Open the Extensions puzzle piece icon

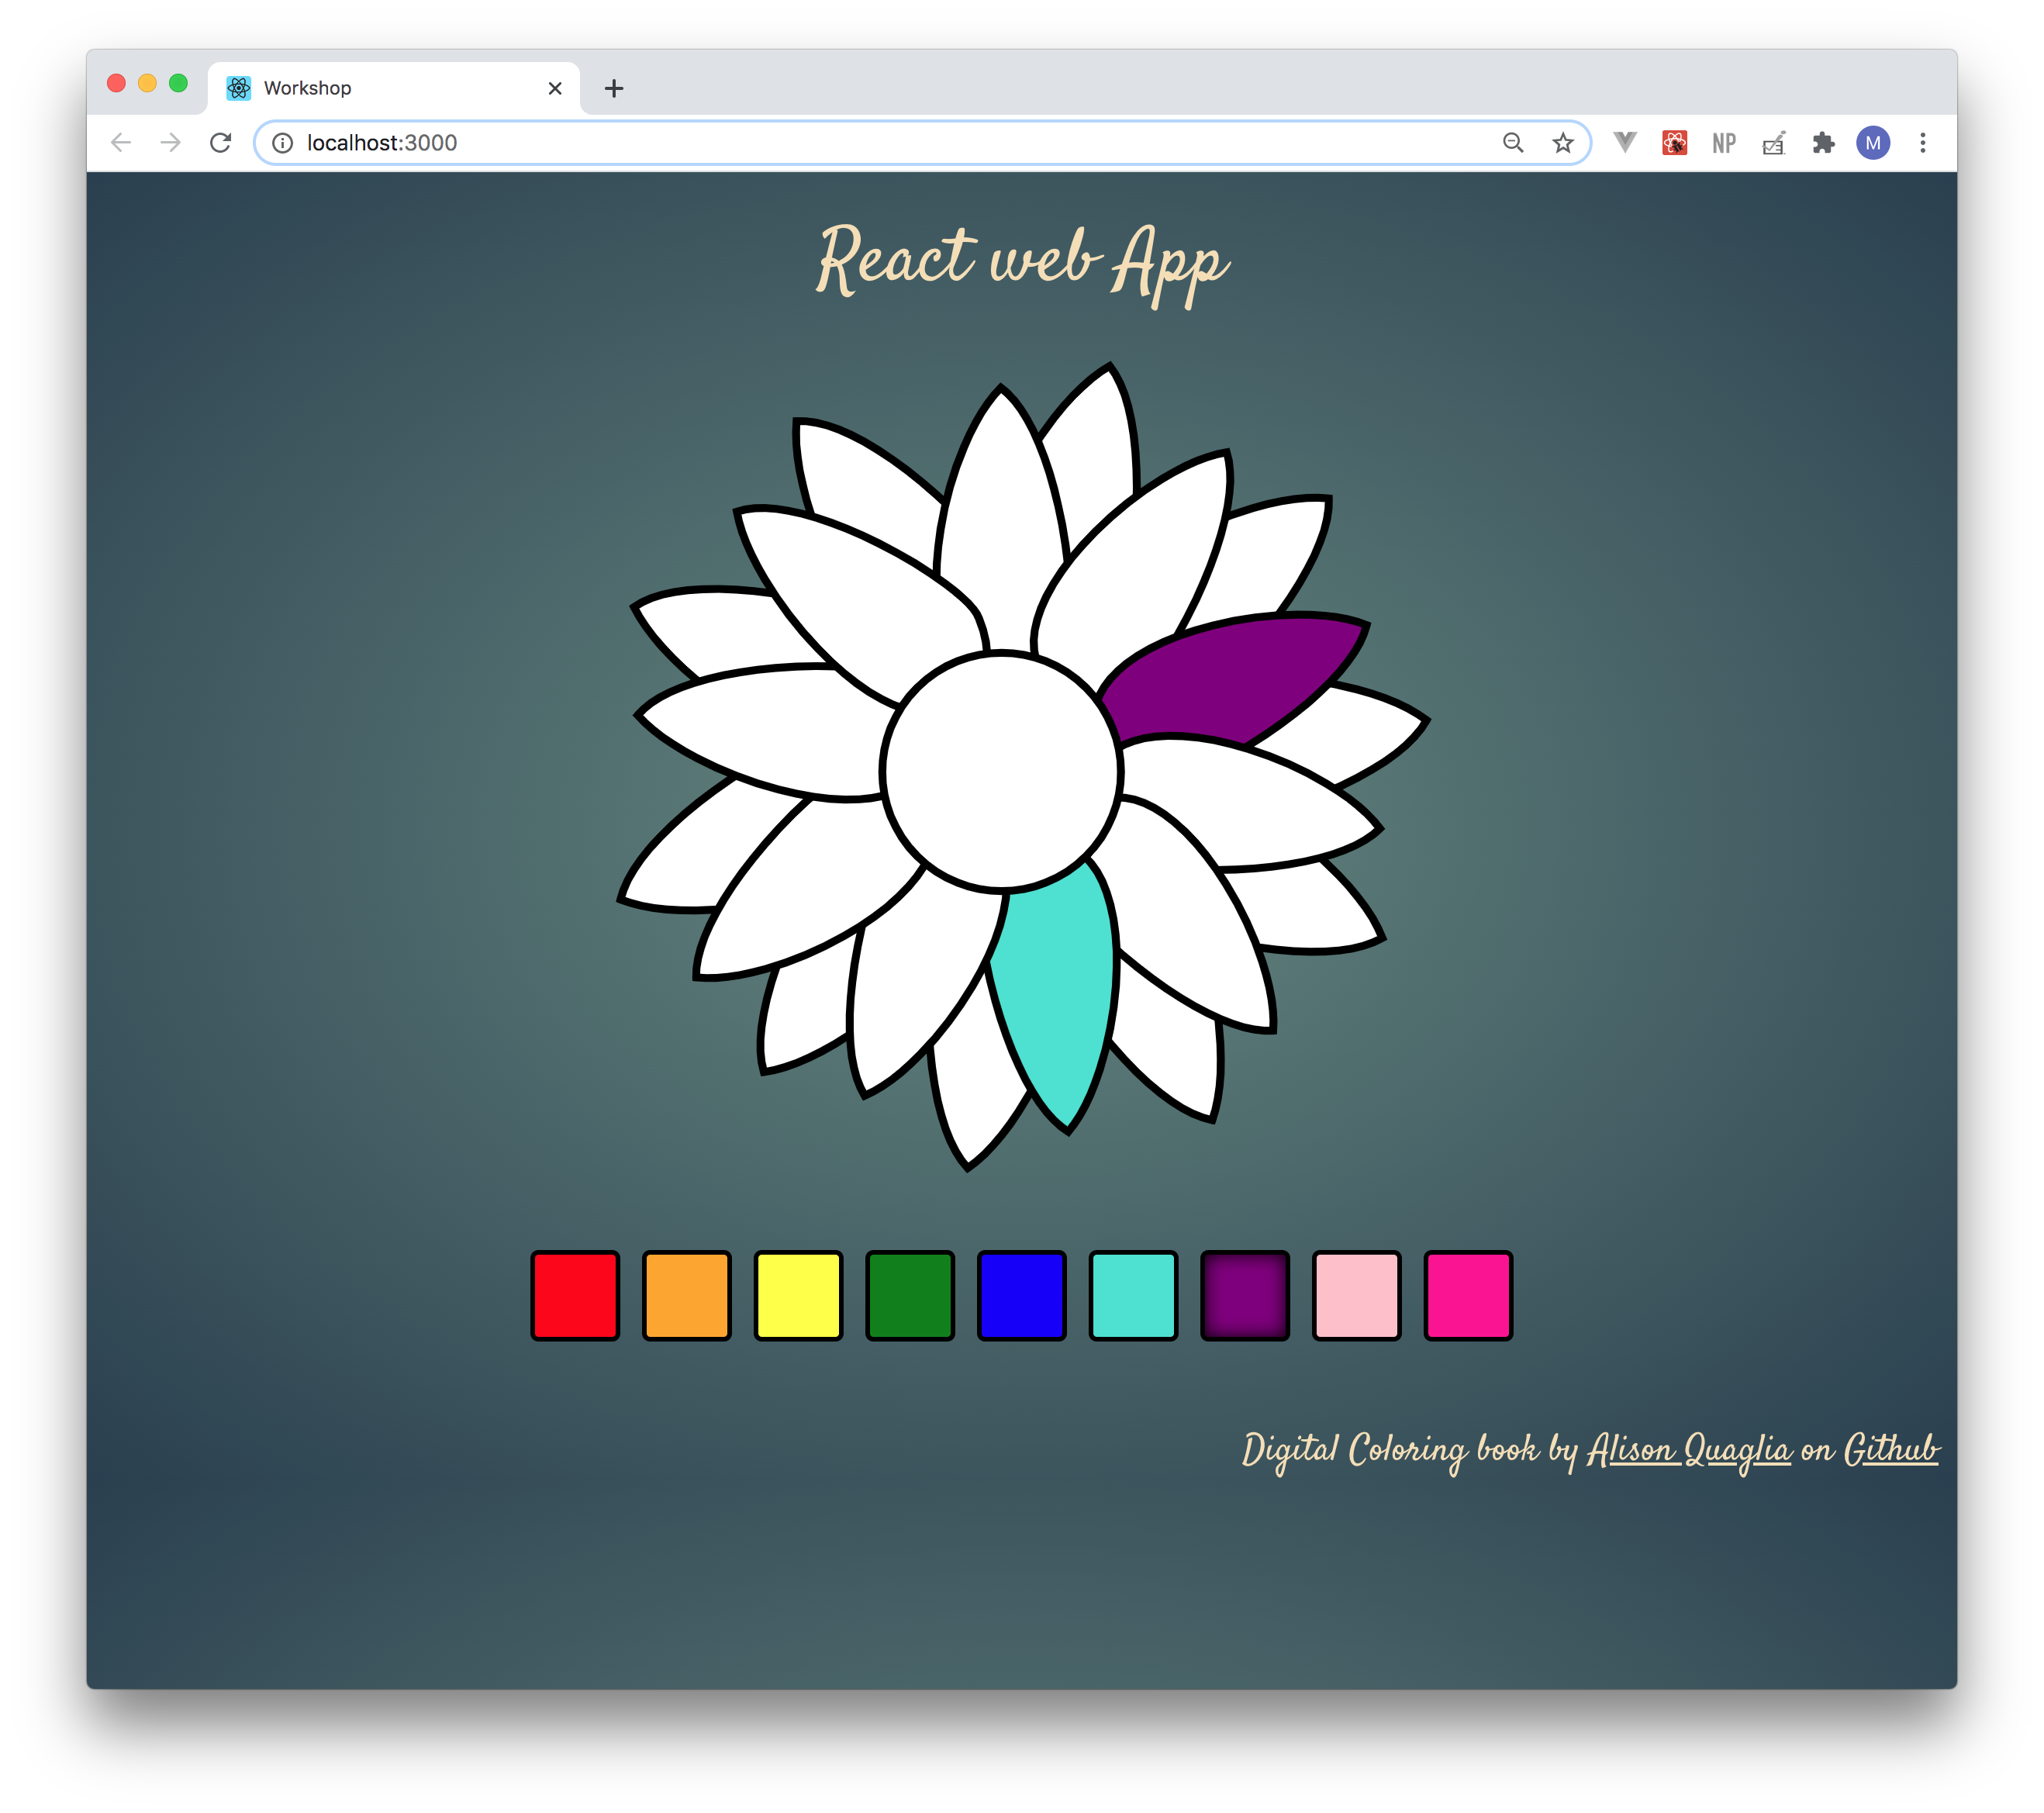point(1823,143)
